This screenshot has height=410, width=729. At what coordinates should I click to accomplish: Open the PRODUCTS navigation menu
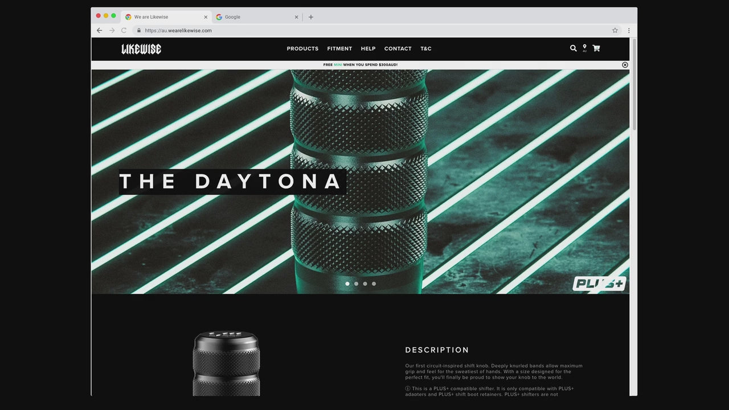tap(302, 49)
